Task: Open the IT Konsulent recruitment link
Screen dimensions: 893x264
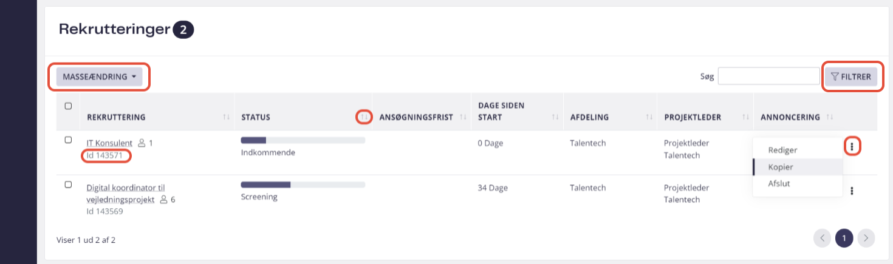Action: (x=109, y=143)
